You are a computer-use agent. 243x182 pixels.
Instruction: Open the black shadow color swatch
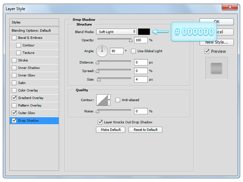(144, 32)
